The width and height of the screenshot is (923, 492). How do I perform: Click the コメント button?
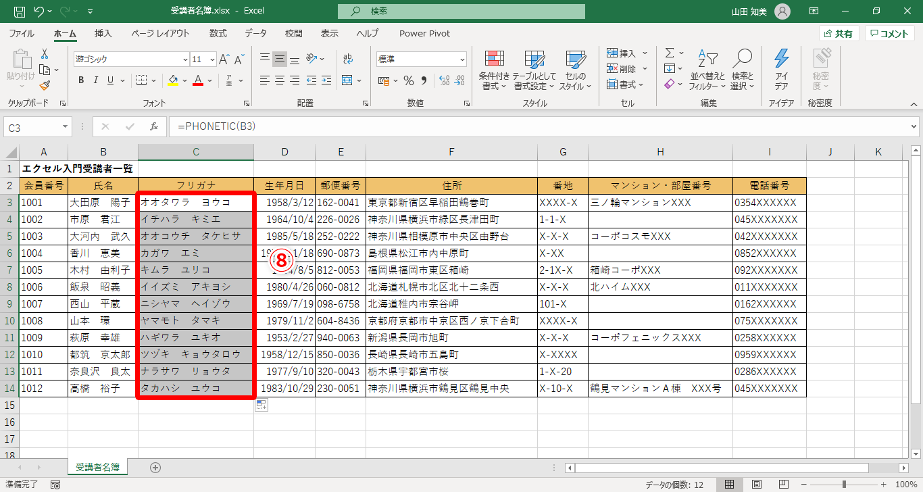889,34
